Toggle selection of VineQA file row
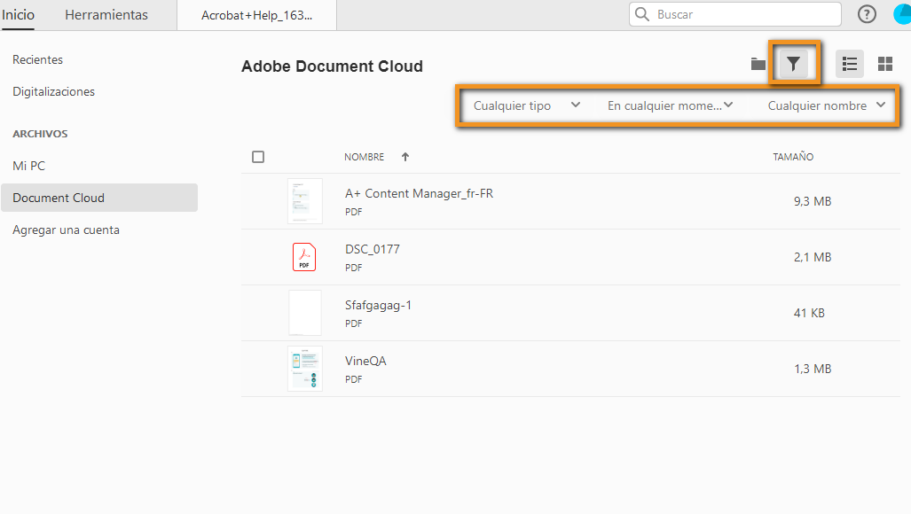Image resolution: width=911 pixels, height=514 pixels. click(258, 369)
